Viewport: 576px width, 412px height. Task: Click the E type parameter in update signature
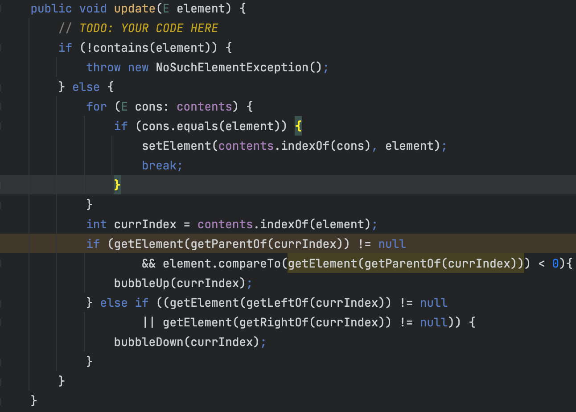166,8
